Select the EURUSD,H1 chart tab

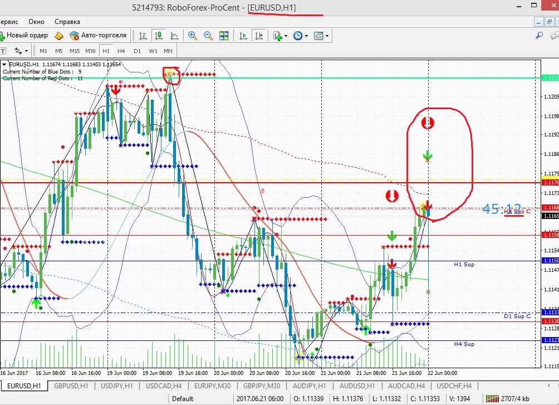coord(24,386)
